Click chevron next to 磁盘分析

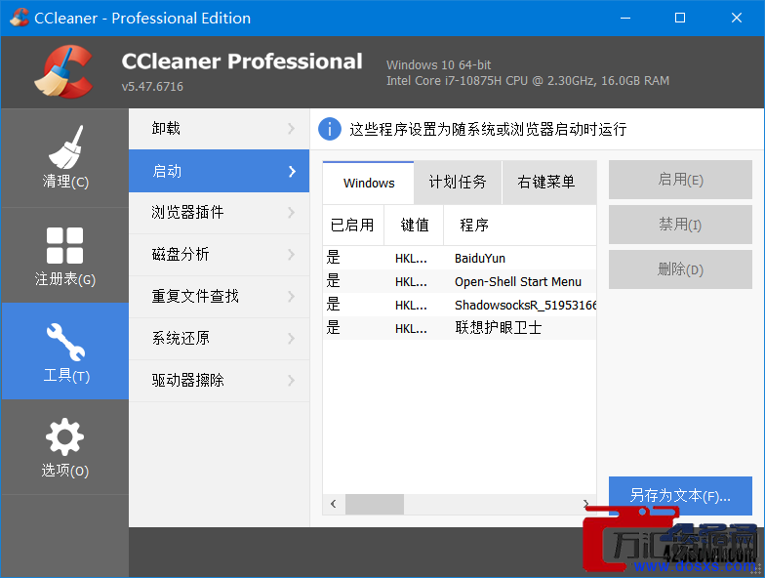coord(291,255)
